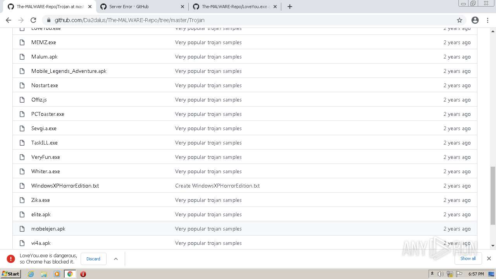Image resolution: width=496 pixels, height=279 pixels.
Task: Discard the blocked LoveYou.exe download
Action: tap(93, 259)
